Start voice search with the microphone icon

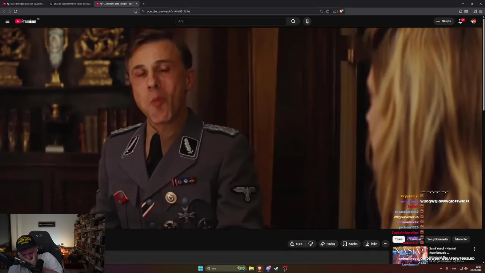[307, 21]
